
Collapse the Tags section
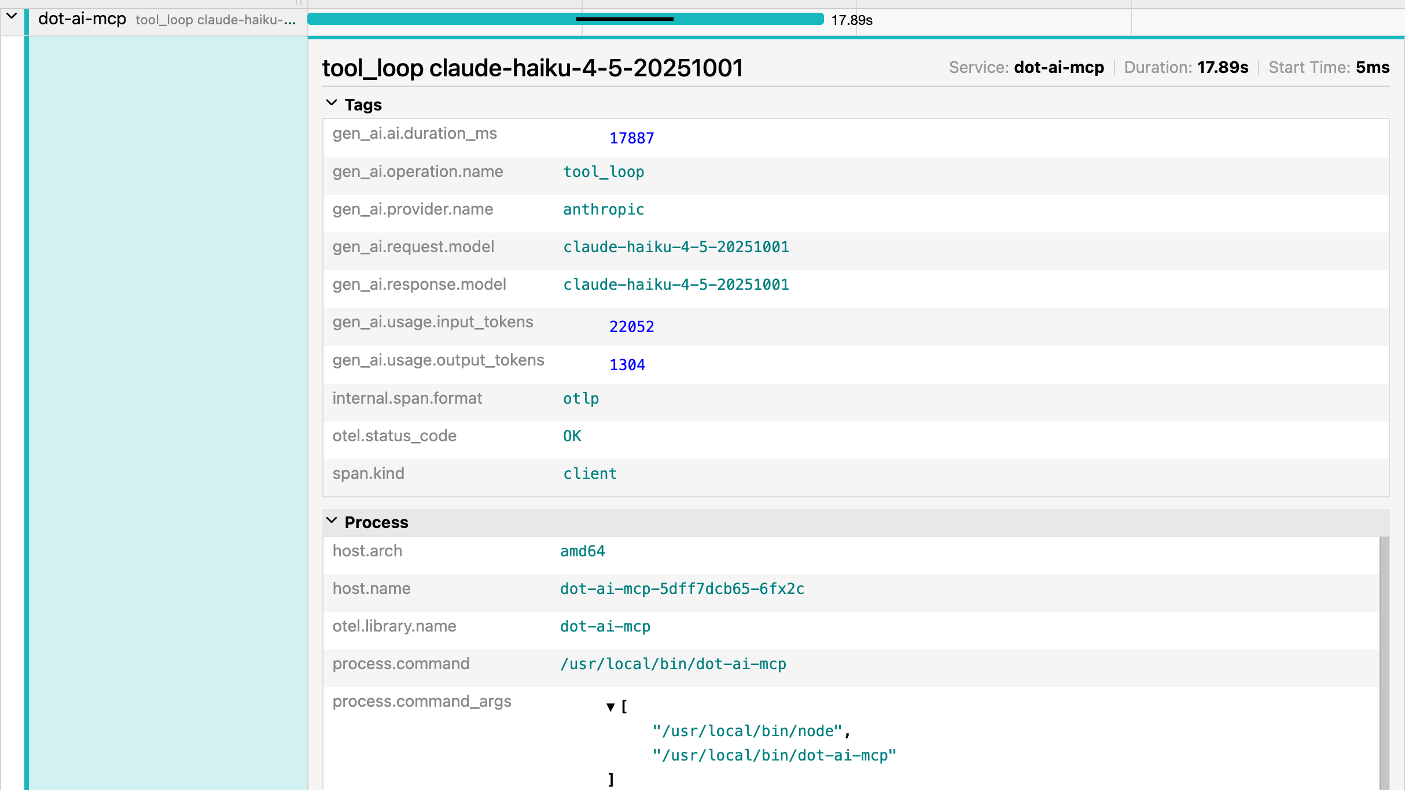[332, 104]
